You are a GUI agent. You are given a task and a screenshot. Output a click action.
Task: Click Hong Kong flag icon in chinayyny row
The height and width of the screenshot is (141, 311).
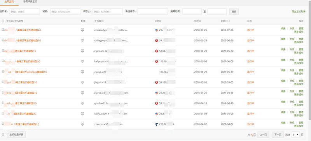157,40
